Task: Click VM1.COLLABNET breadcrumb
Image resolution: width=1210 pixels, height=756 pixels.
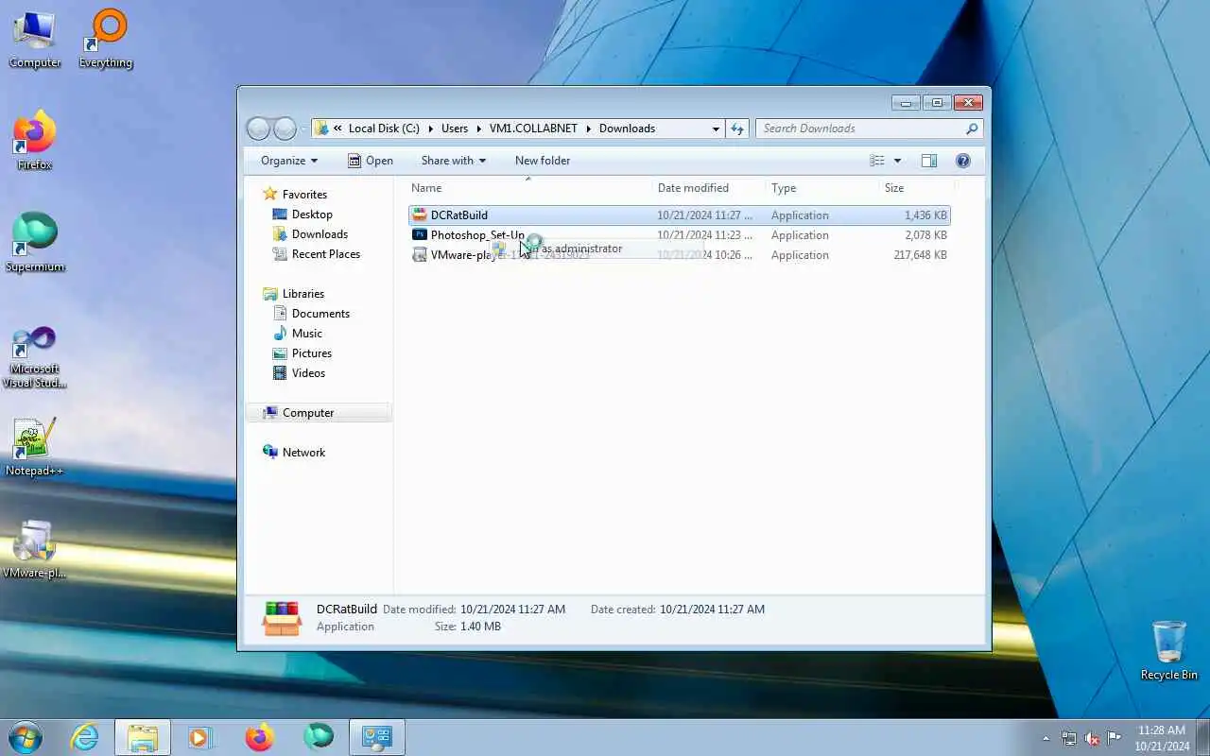Action: [x=533, y=129]
